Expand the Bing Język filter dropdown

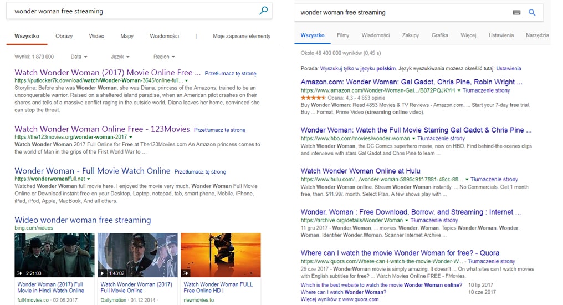coord(120,57)
